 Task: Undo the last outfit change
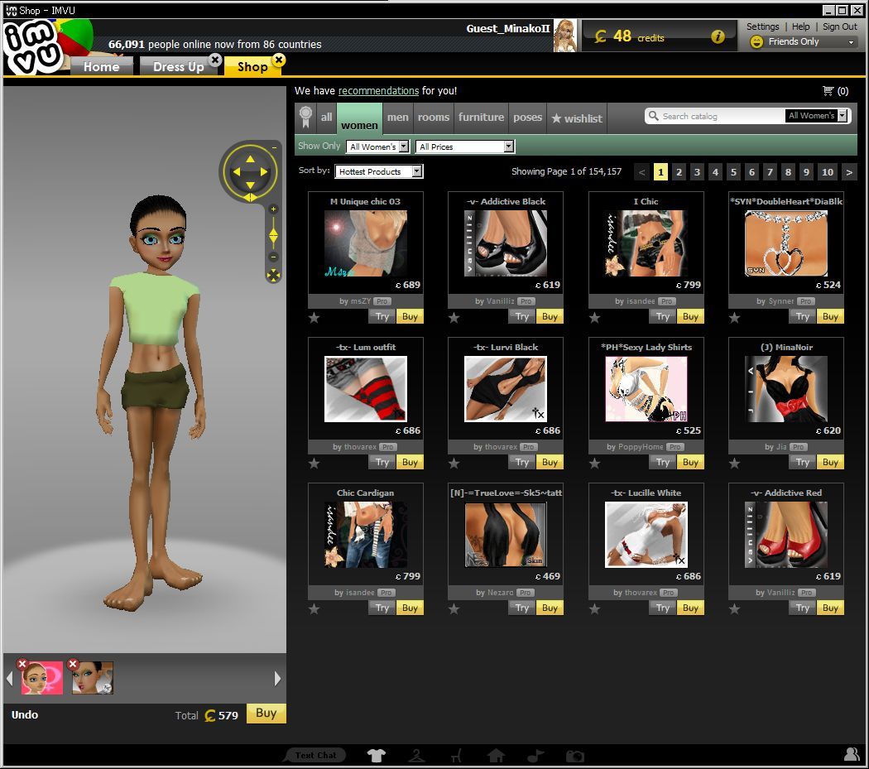(x=25, y=714)
